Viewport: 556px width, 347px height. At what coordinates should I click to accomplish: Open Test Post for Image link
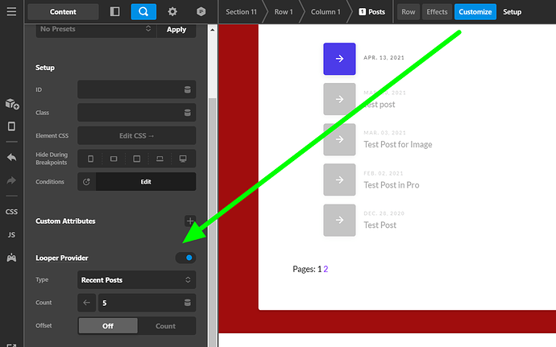[x=398, y=144]
